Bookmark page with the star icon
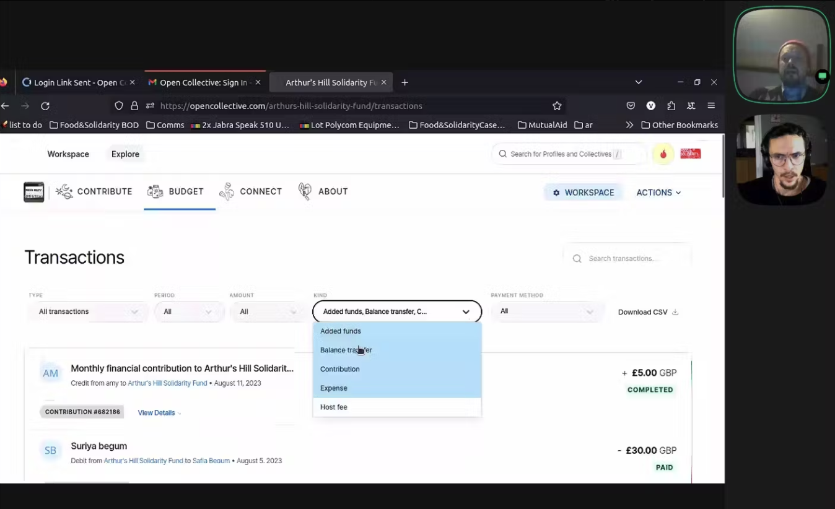Screen dimensions: 835x509 coord(557,106)
